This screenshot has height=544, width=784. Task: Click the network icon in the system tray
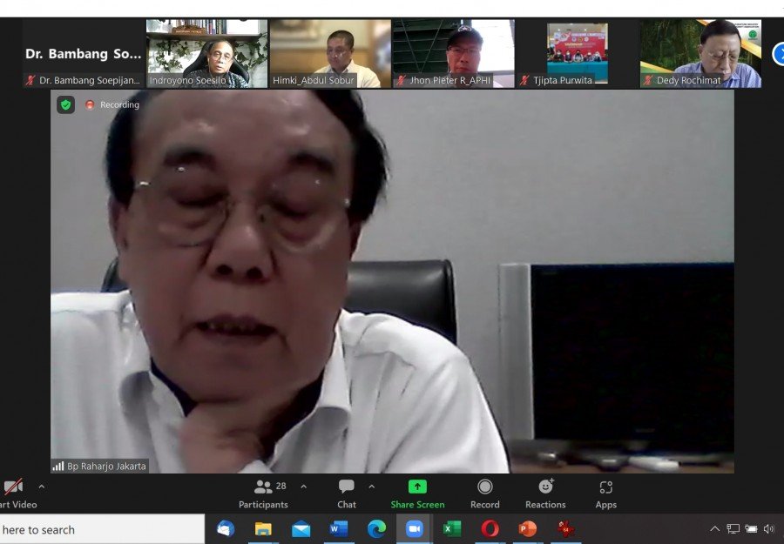[733, 528]
